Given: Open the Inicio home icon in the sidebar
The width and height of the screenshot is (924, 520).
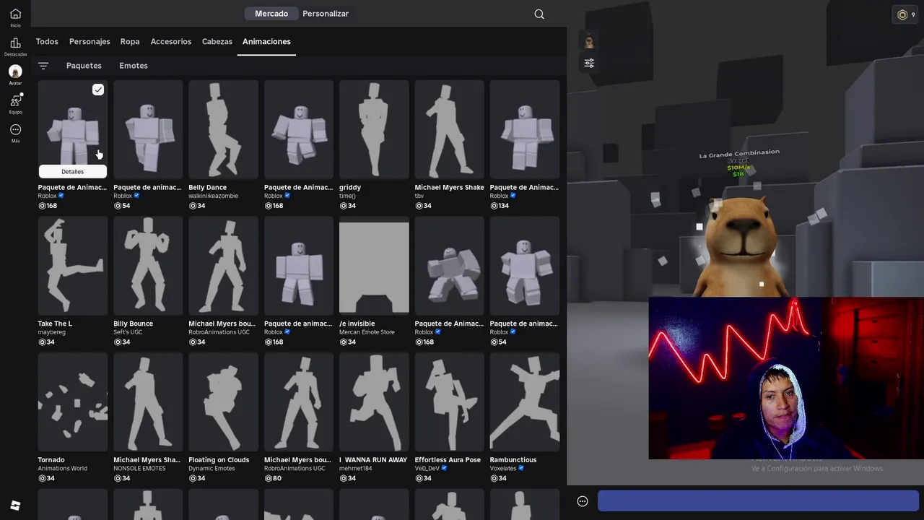Looking at the screenshot, I should (x=15, y=14).
